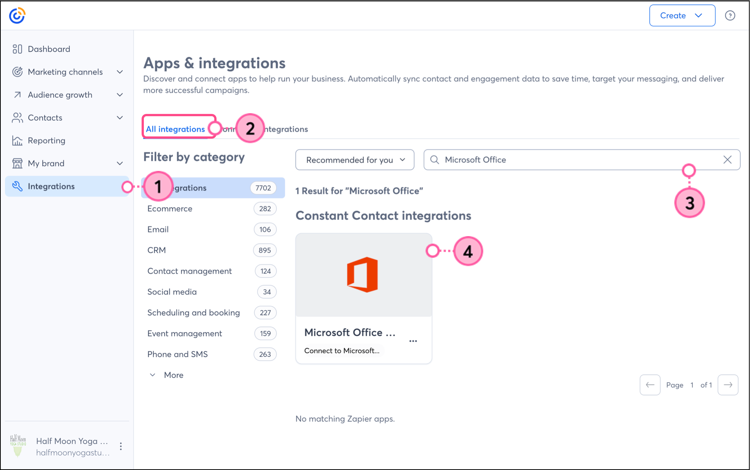This screenshot has width=750, height=470.
Task: Clear the search with the X icon
Action: pyautogui.click(x=727, y=160)
